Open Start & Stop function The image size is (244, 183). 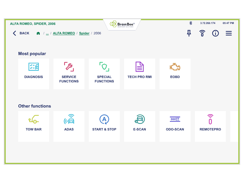(104, 126)
